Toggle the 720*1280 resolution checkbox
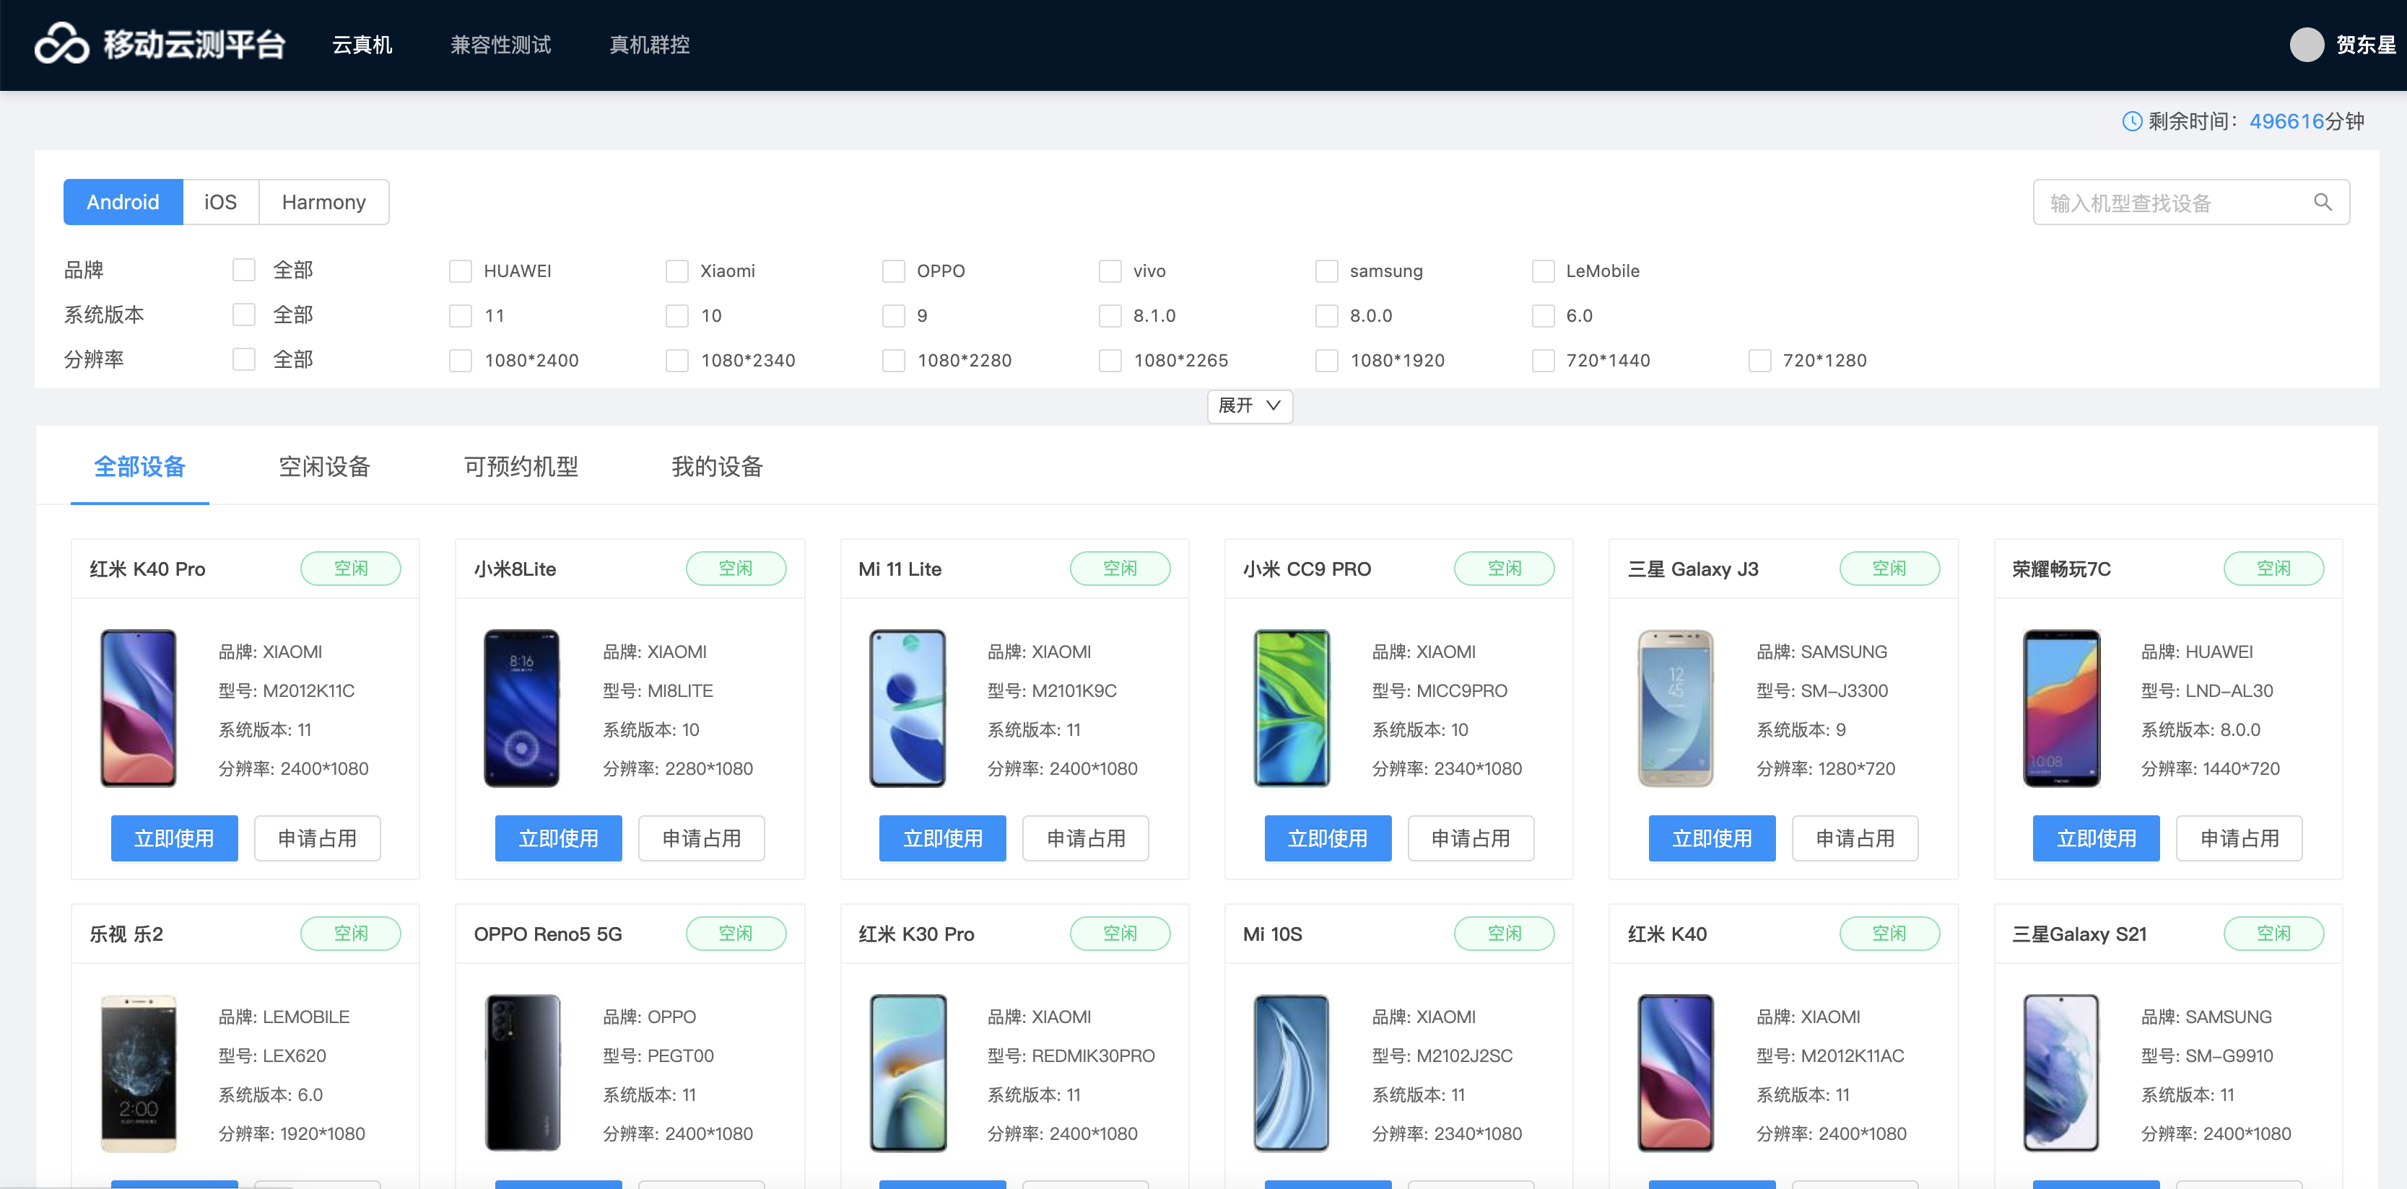The width and height of the screenshot is (2407, 1189). [x=1759, y=361]
